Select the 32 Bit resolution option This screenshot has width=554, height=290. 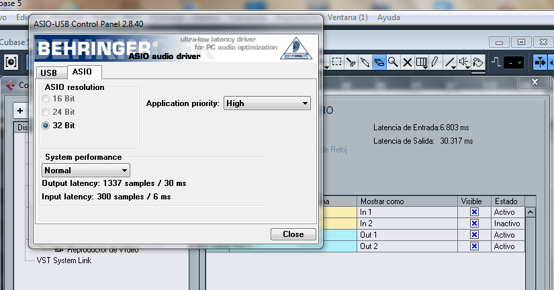[x=58, y=126]
